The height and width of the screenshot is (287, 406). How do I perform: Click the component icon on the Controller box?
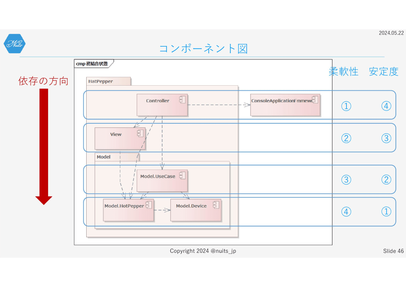click(183, 100)
